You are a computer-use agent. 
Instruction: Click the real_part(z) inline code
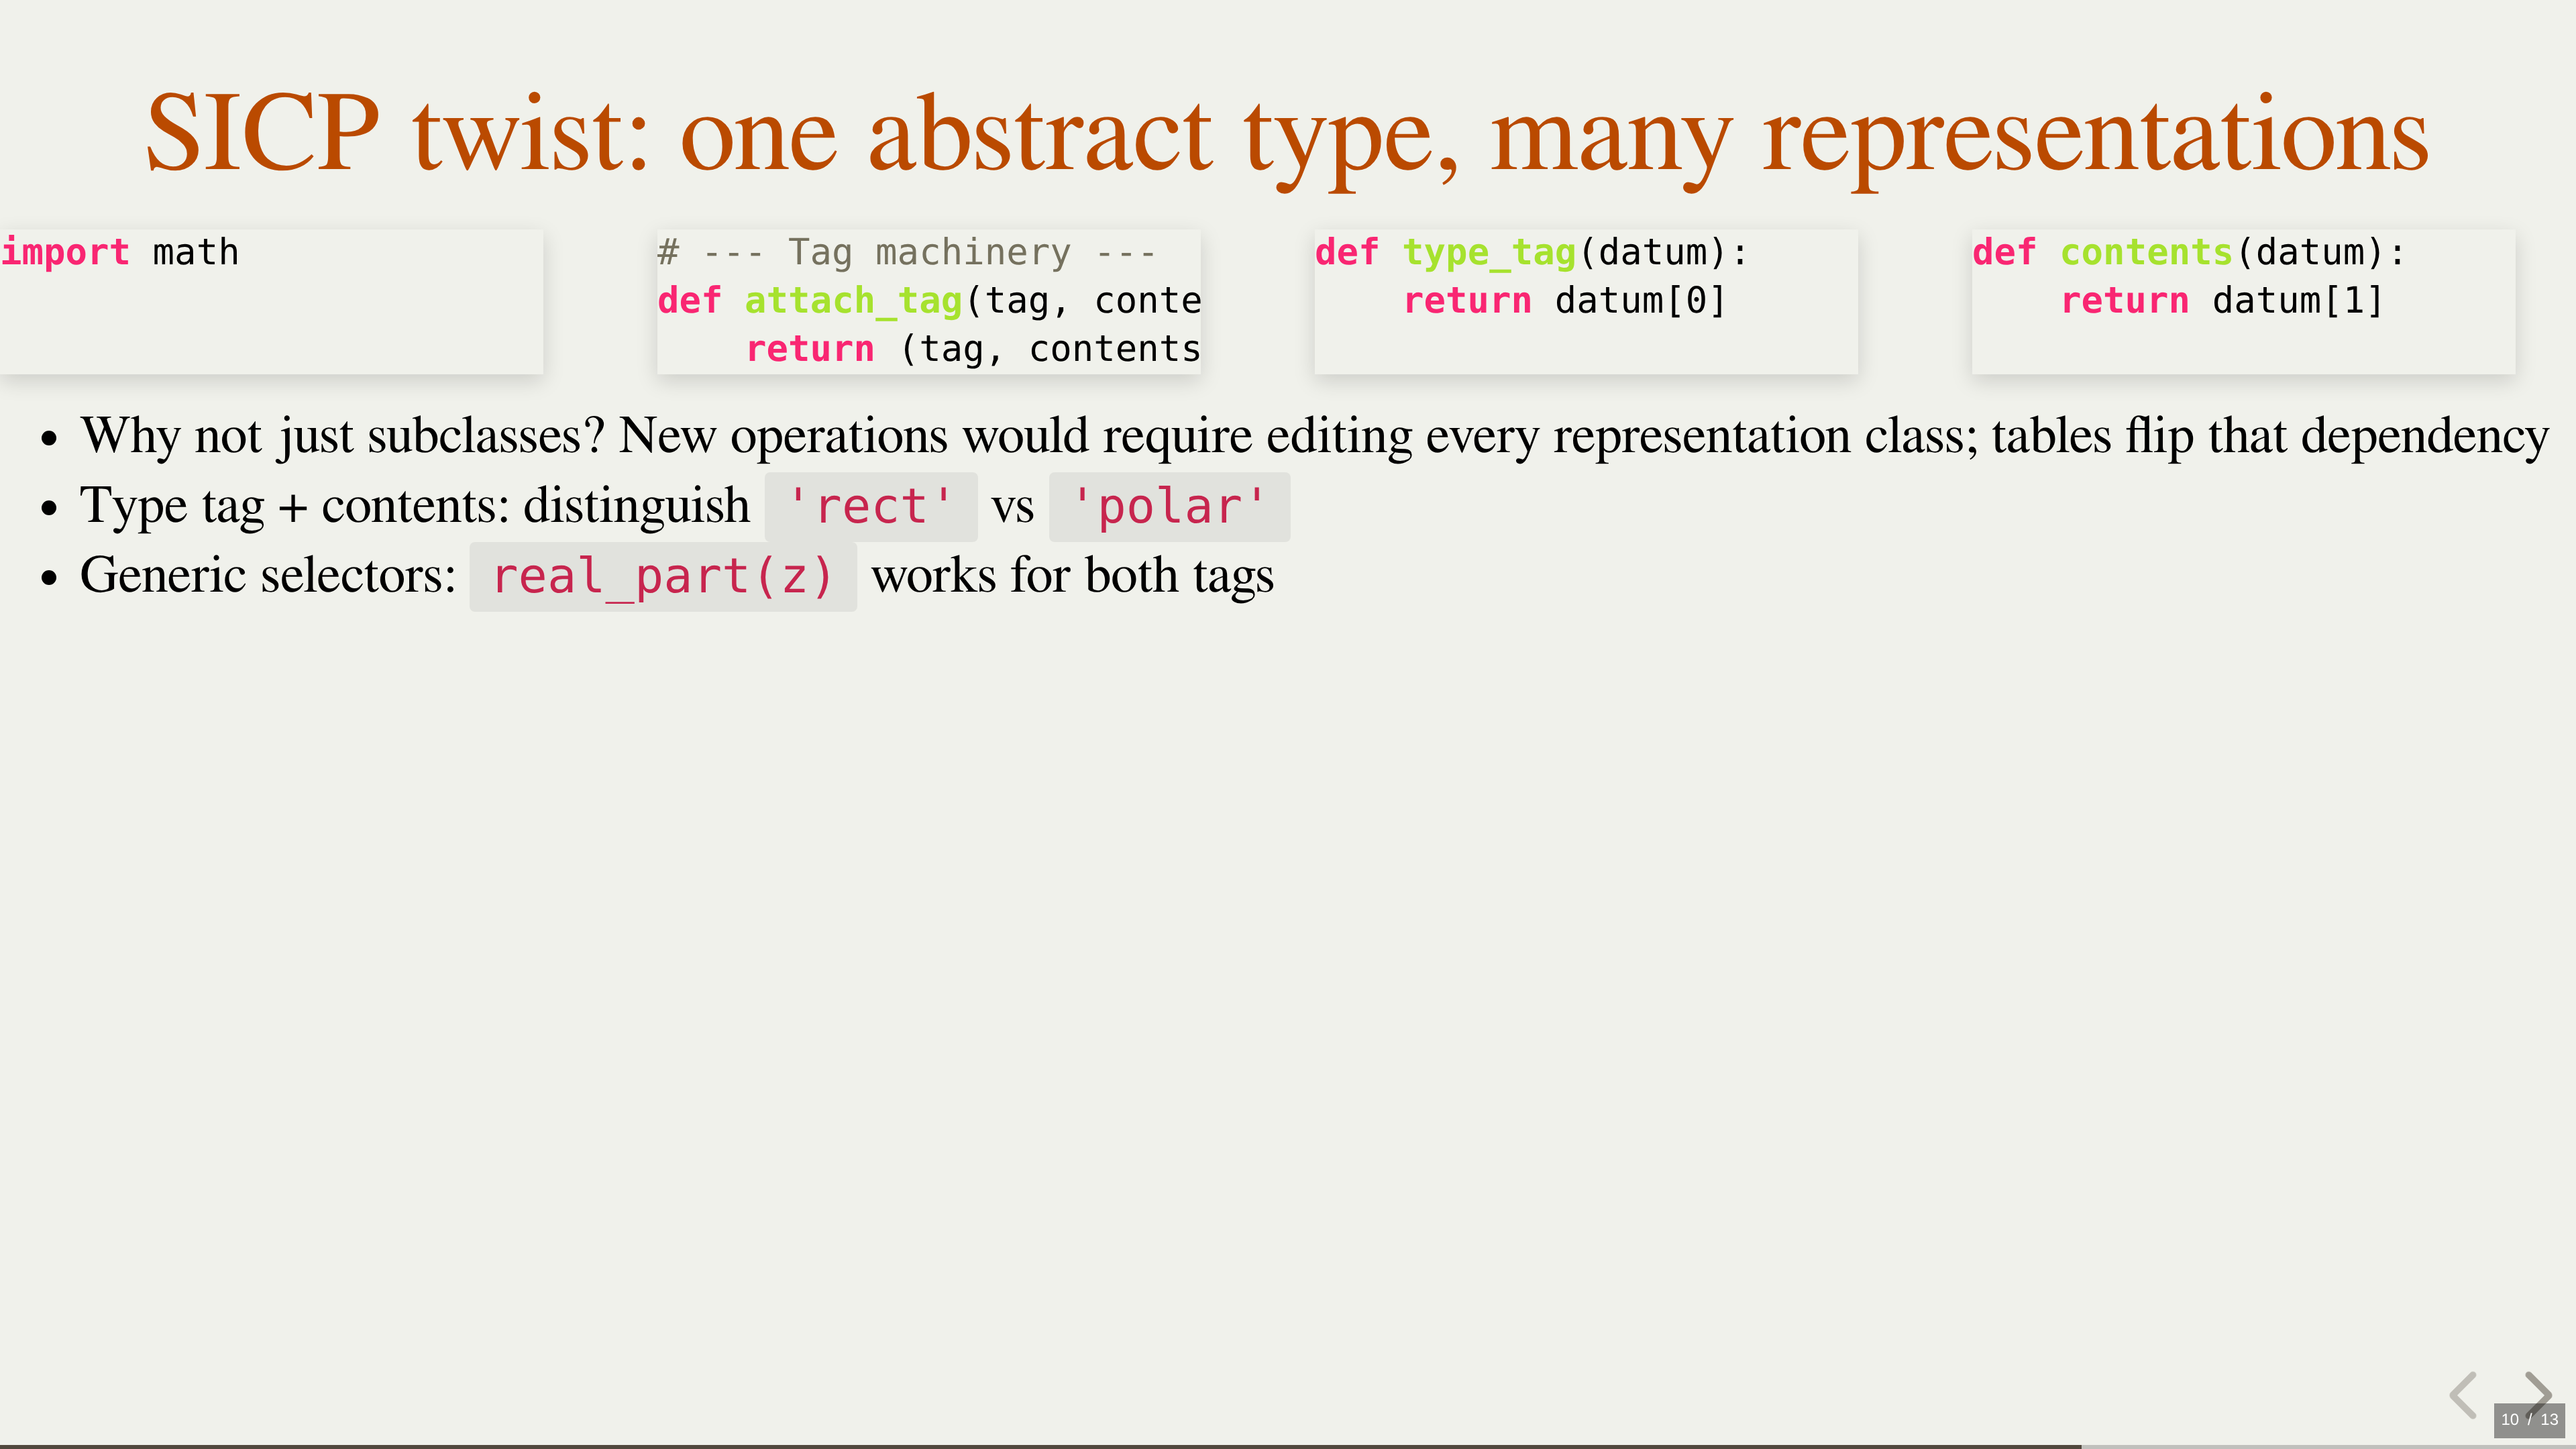click(x=663, y=577)
